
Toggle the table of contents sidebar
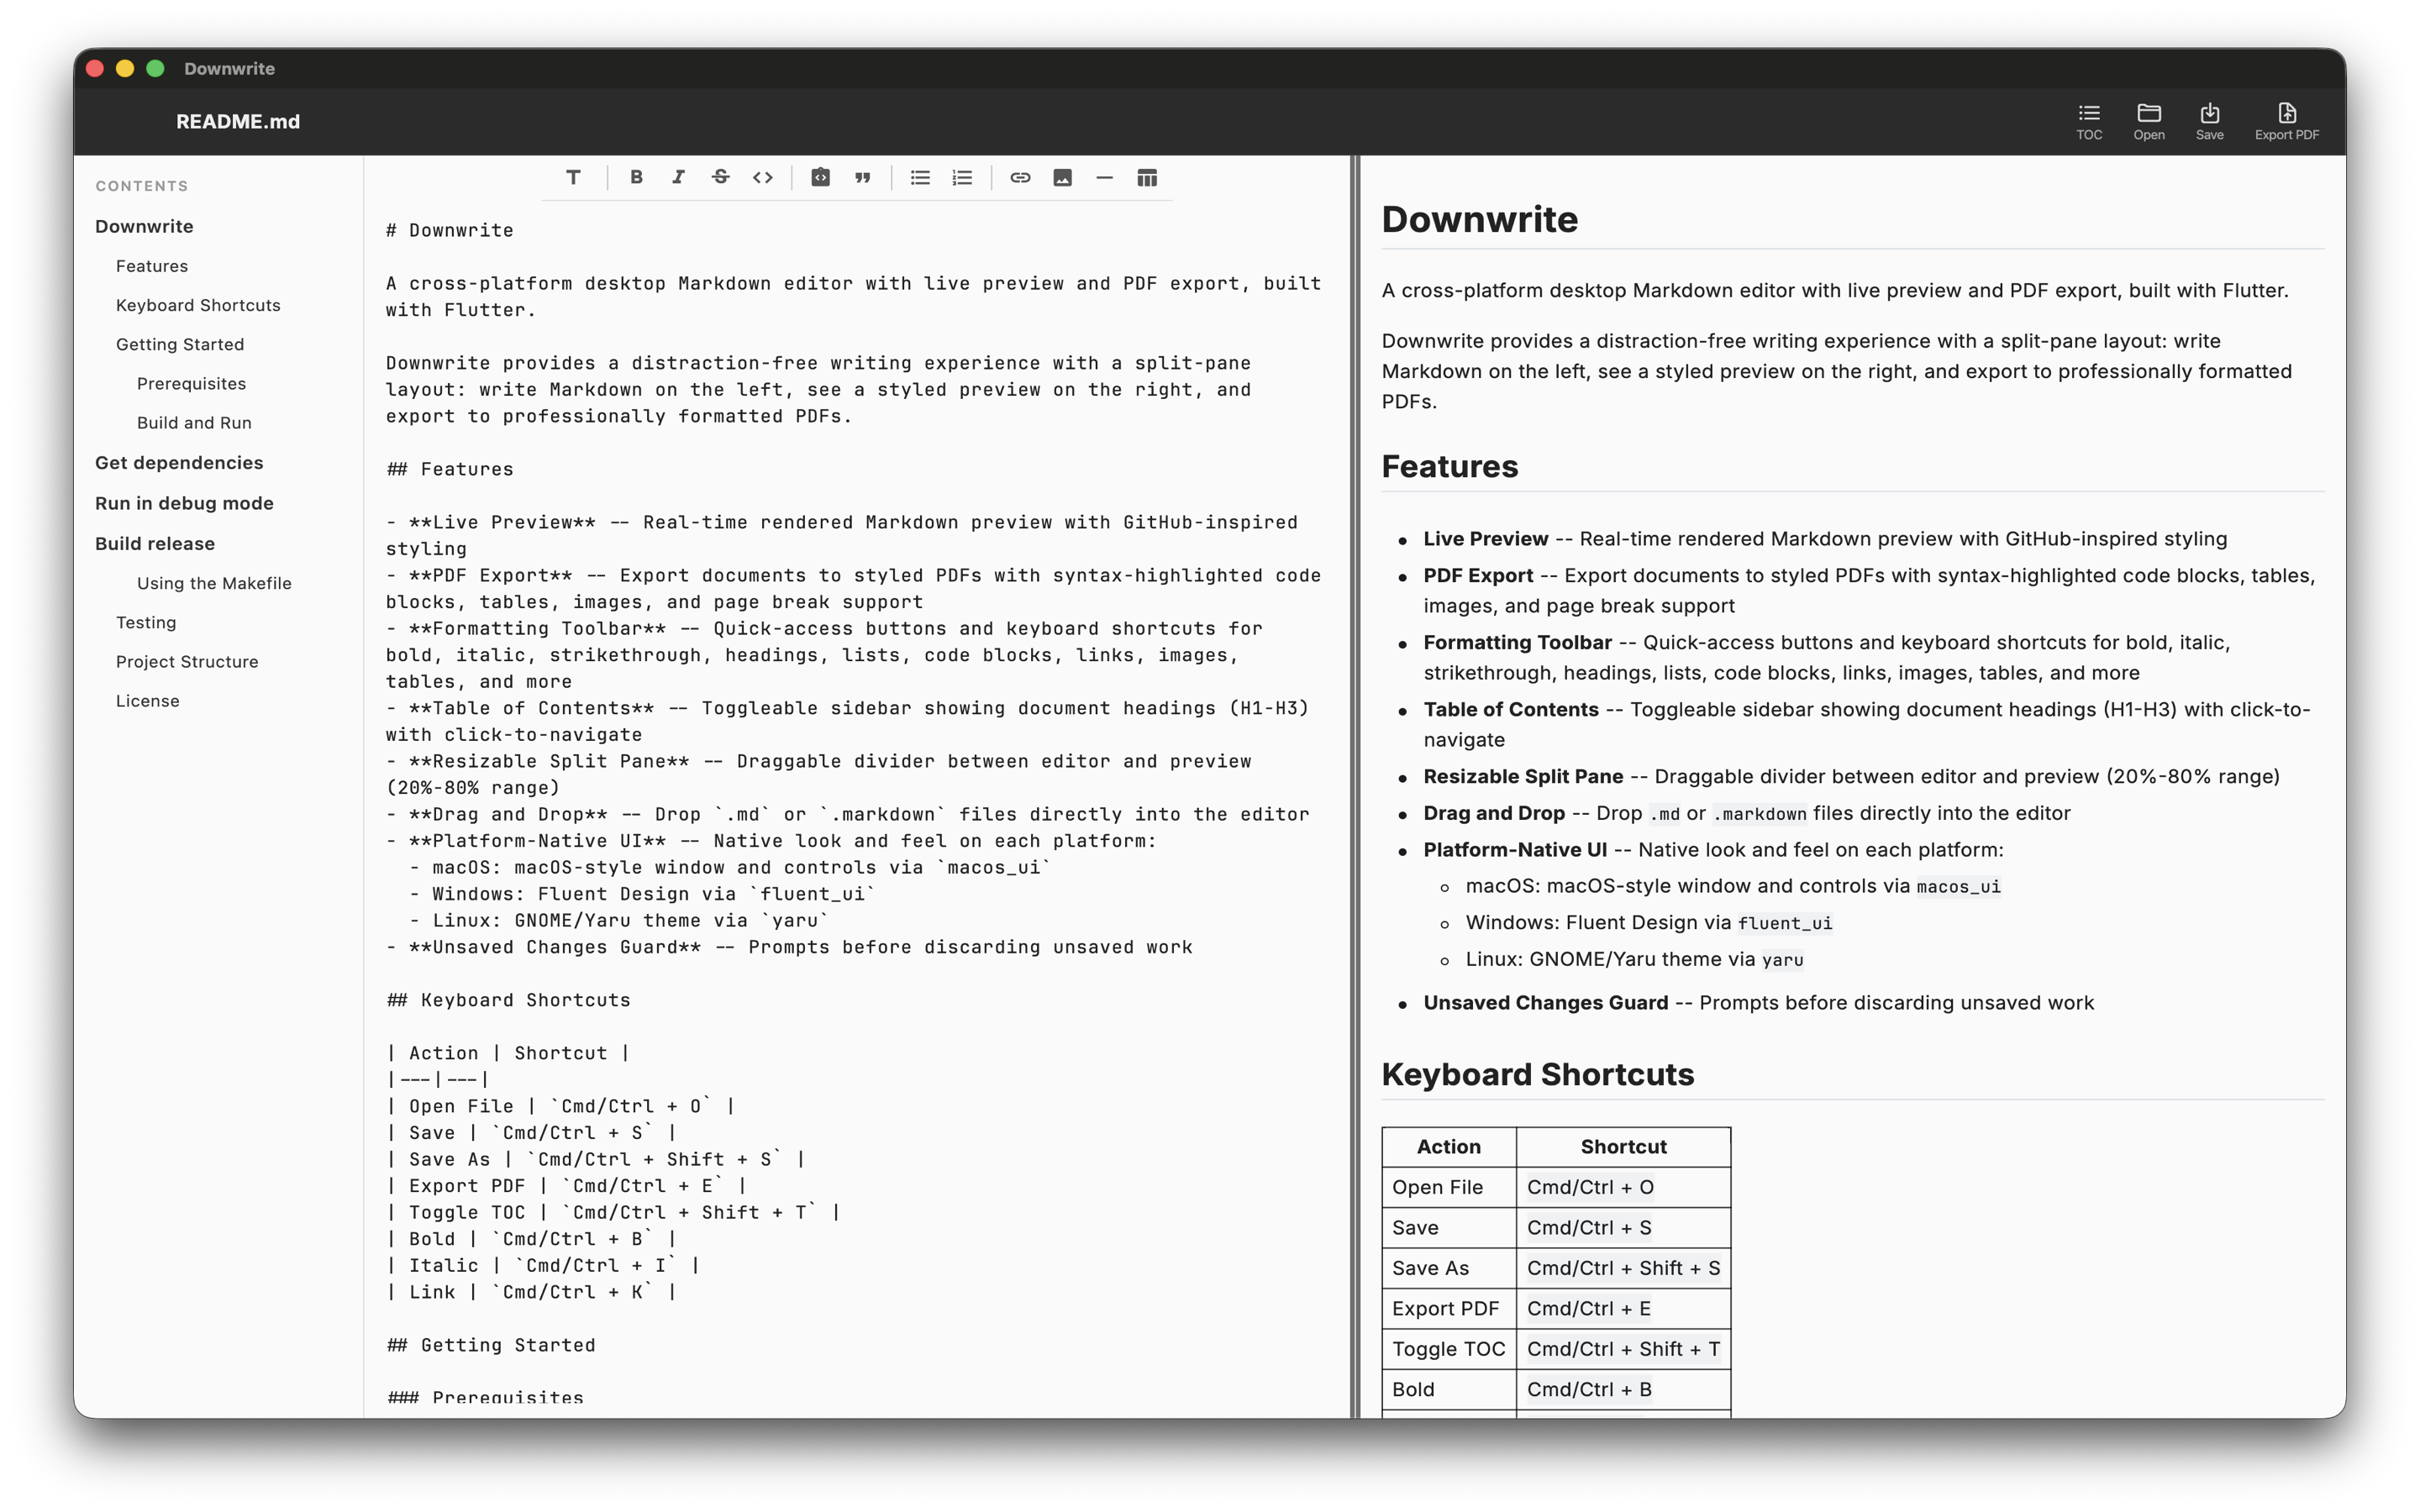pos(2089,119)
